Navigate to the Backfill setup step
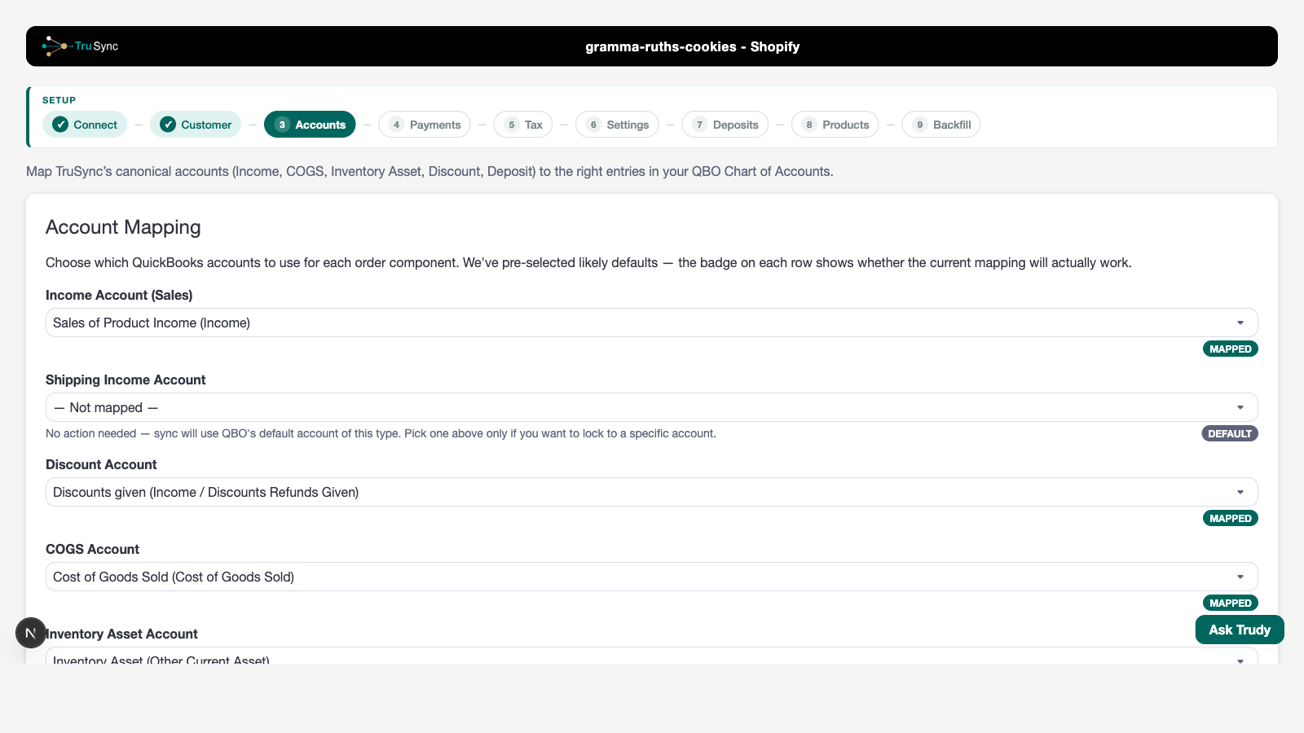 [x=941, y=125]
